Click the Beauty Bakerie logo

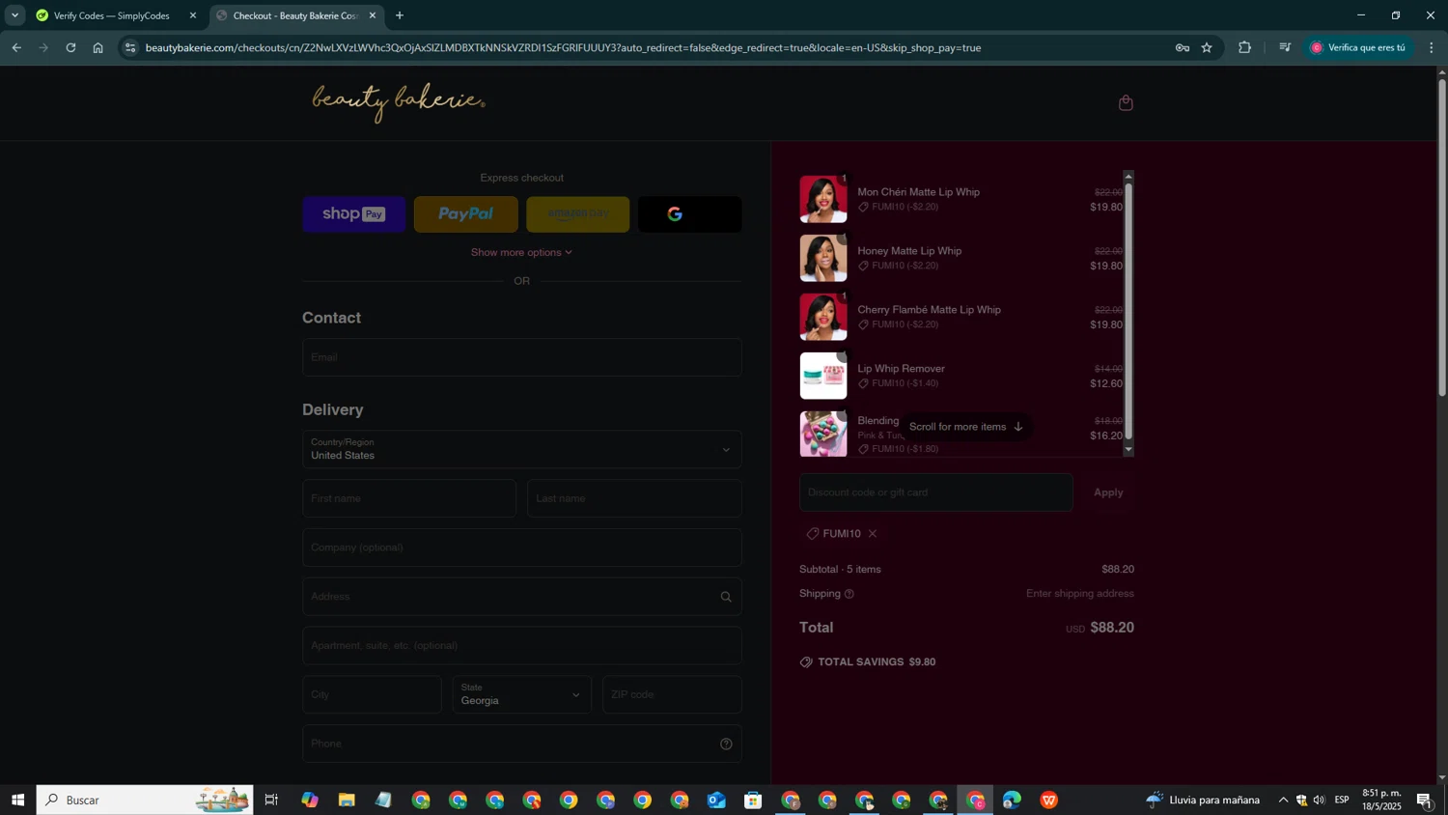(x=399, y=103)
